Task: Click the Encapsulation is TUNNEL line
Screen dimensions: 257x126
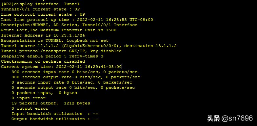Action: [x=54, y=40]
